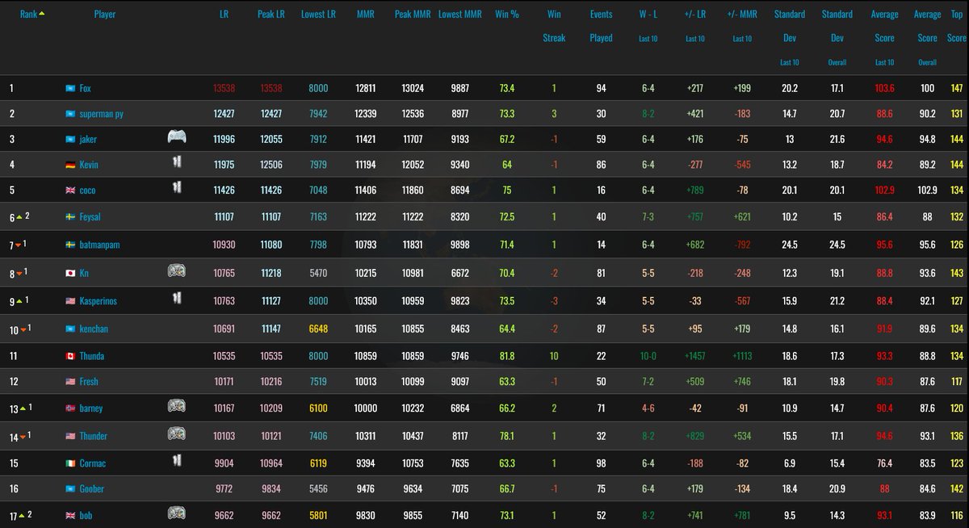969x528 pixels.
Task: Click the Irish flag beside Cormac
Action: [x=70, y=463]
